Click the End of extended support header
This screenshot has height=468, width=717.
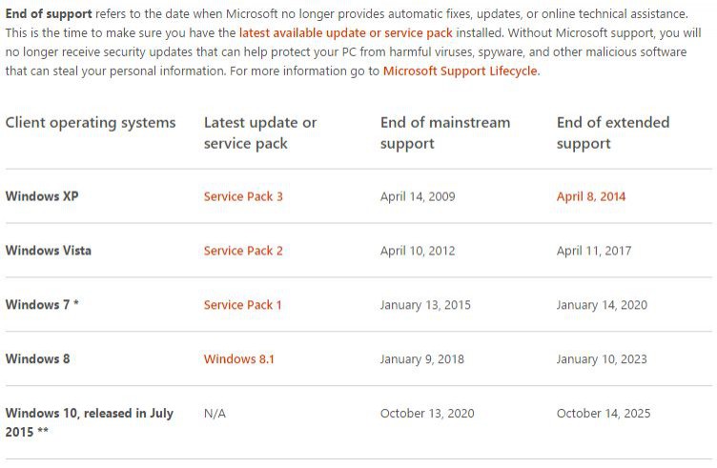tap(613, 132)
